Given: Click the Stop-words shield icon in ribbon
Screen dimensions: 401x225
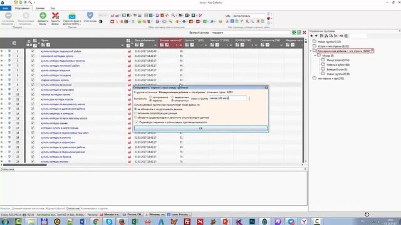Looking at the screenshot, I should coord(90,15).
